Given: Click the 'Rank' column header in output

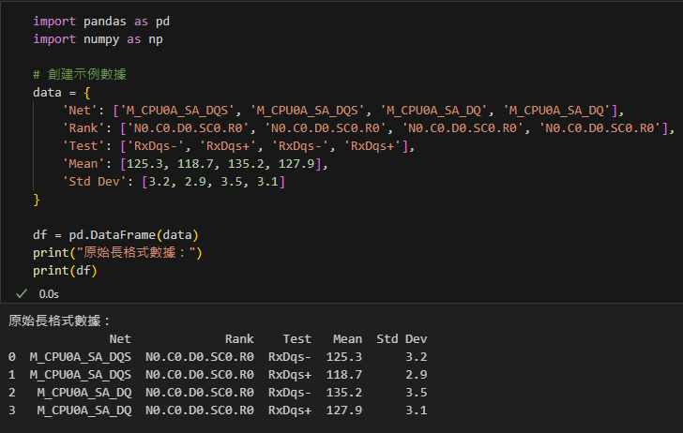Looking at the screenshot, I should 239,339.
